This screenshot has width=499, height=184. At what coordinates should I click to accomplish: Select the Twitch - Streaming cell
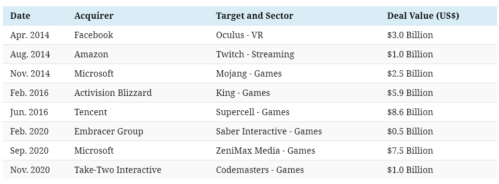[255, 54]
